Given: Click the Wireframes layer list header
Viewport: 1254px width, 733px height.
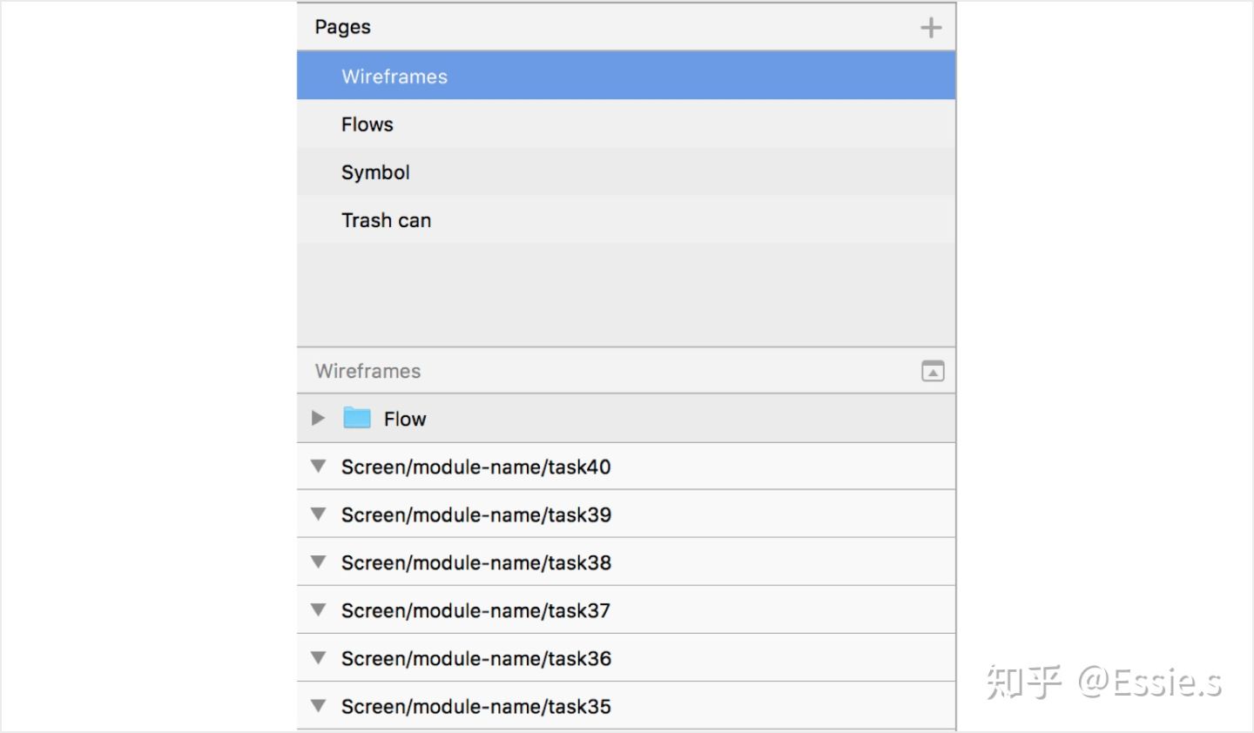Looking at the screenshot, I should (x=367, y=372).
